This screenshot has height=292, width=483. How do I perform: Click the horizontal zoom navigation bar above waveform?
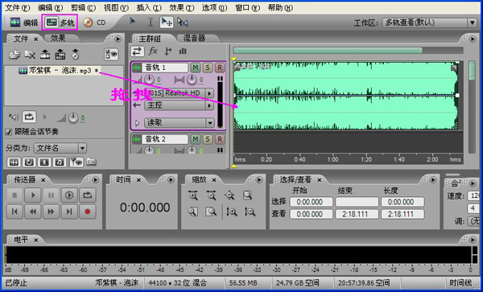pos(328,51)
